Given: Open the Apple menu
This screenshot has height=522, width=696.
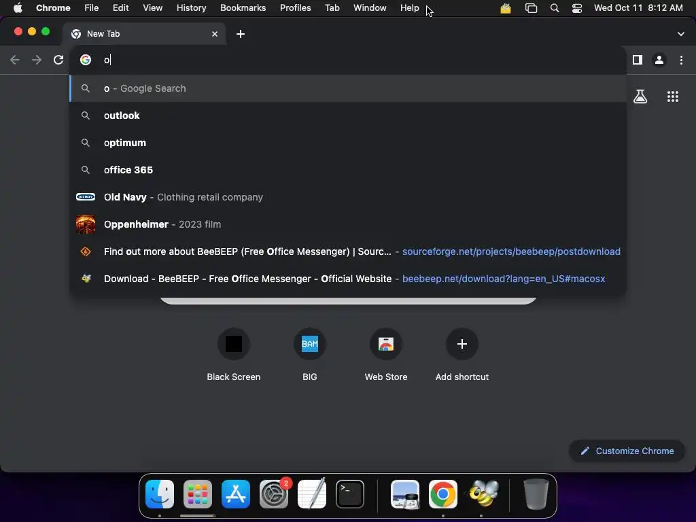Looking at the screenshot, I should (18, 8).
